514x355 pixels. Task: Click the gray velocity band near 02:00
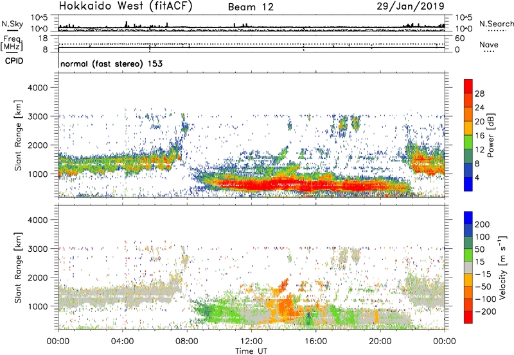pos(90,296)
